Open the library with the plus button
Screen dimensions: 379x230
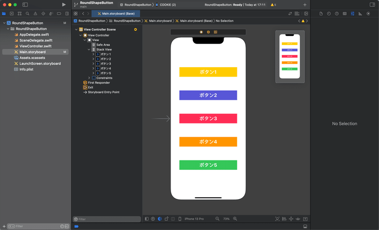[x=305, y=5]
